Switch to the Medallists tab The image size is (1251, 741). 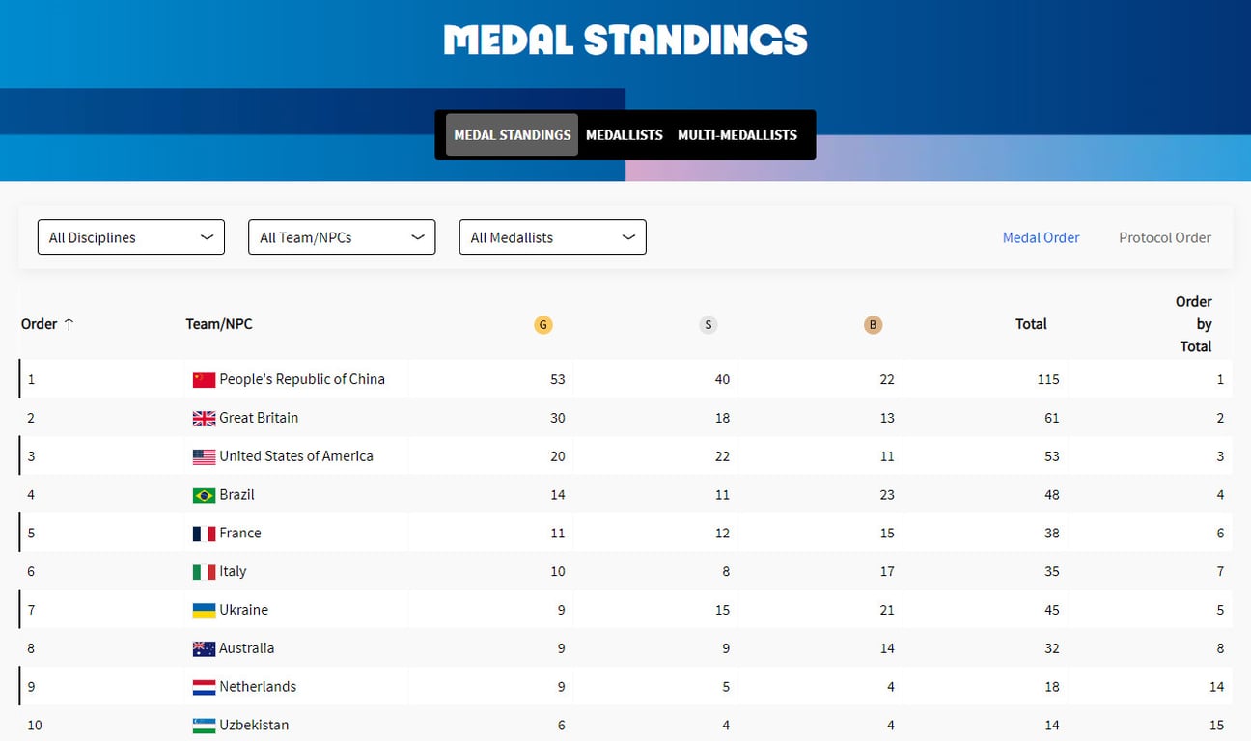(625, 135)
